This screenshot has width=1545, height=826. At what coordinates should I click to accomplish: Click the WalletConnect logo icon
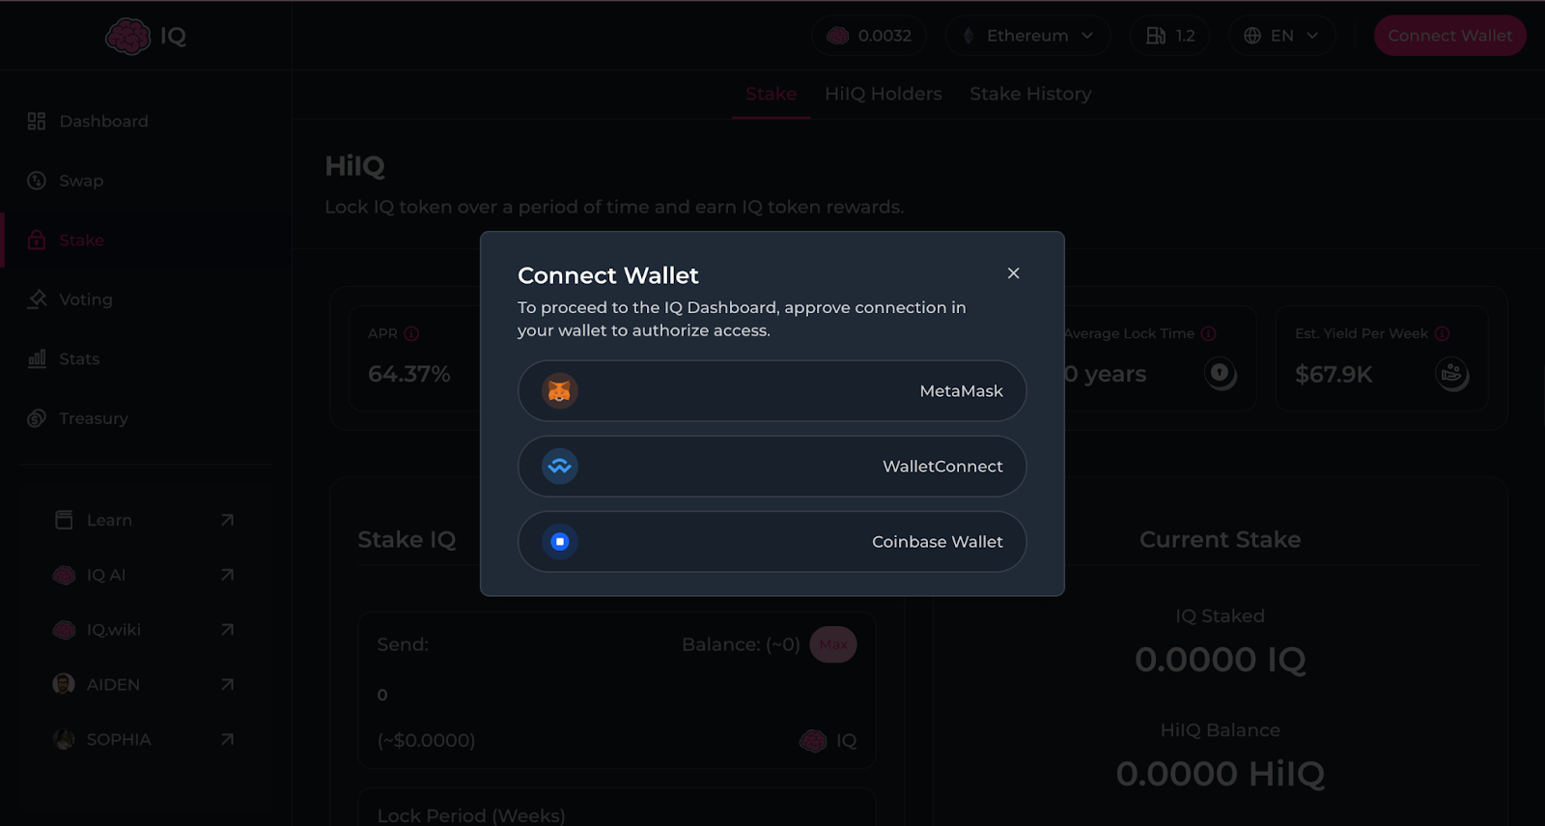(x=559, y=467)
